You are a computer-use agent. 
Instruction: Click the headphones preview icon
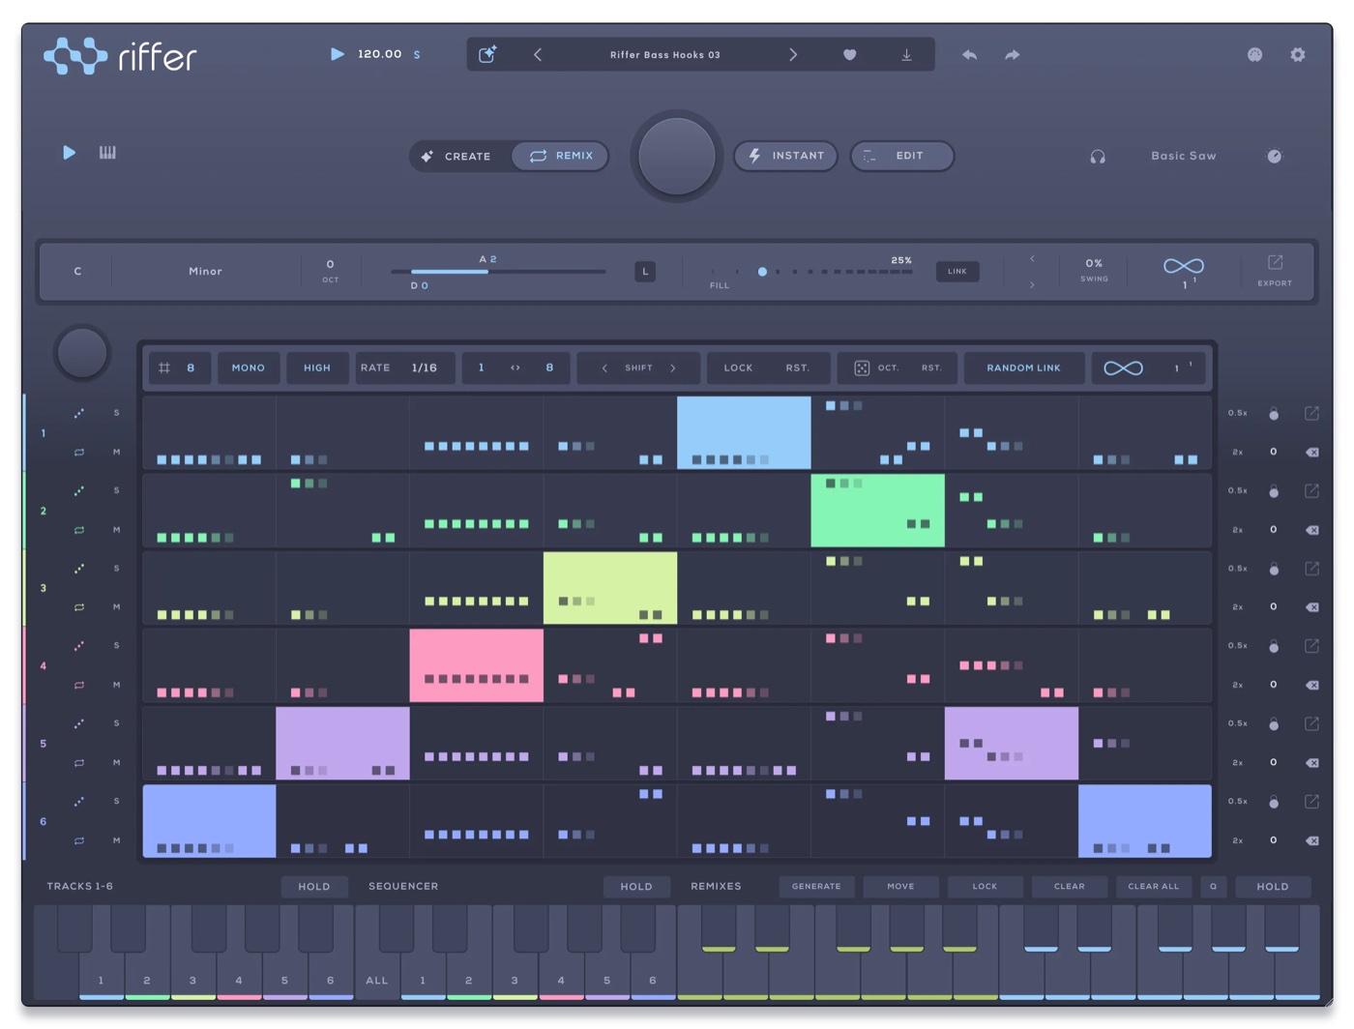(x=1098, y=156)
